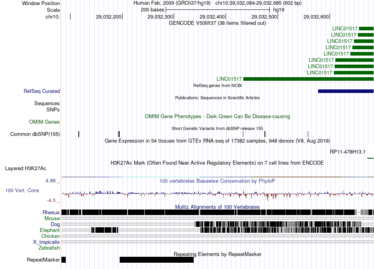Viewport: 374px width, 269px height.
Task: Open Short Genetic Variants from dbSNP title
Action: (x=217, y=128)
